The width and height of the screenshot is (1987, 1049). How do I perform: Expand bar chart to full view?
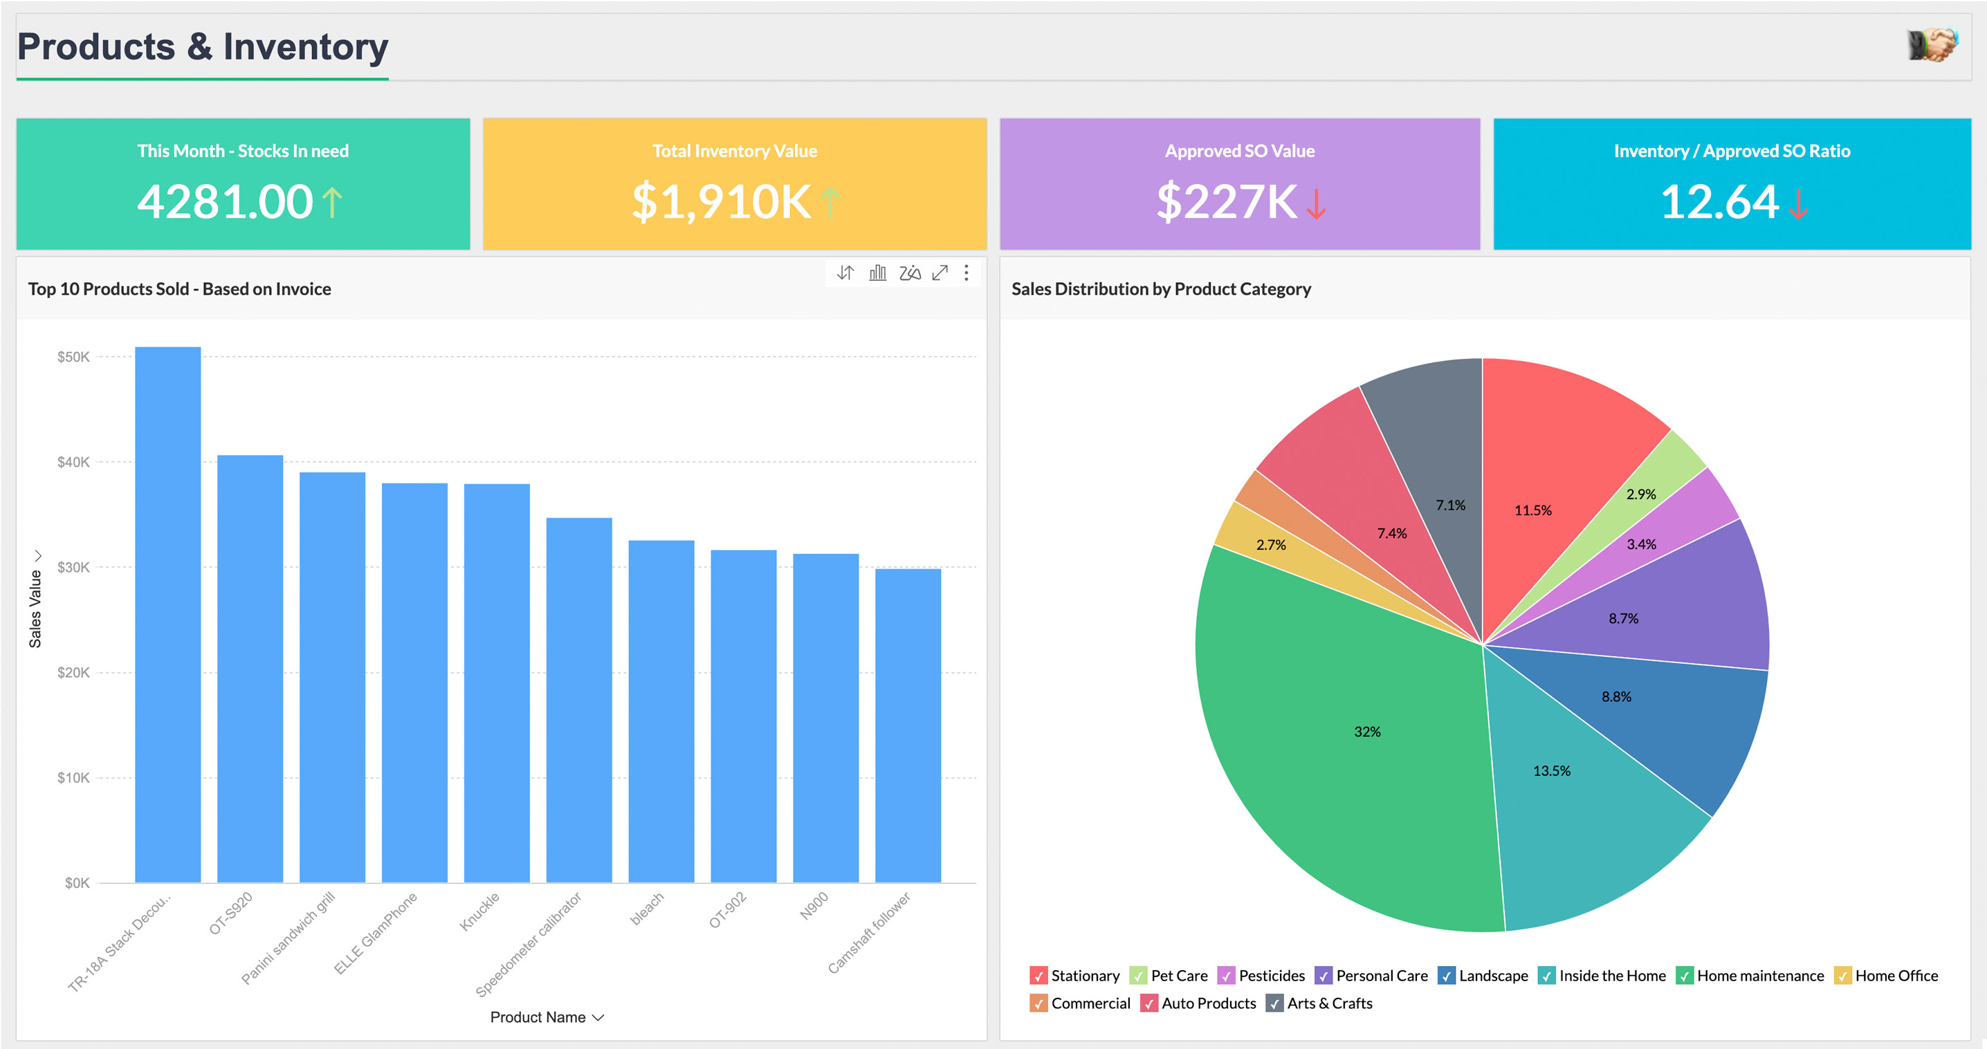(940, 273)
